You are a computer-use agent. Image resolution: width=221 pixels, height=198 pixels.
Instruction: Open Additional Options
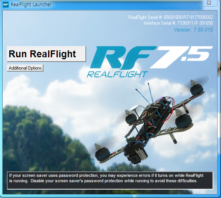(x=25, y=68)
